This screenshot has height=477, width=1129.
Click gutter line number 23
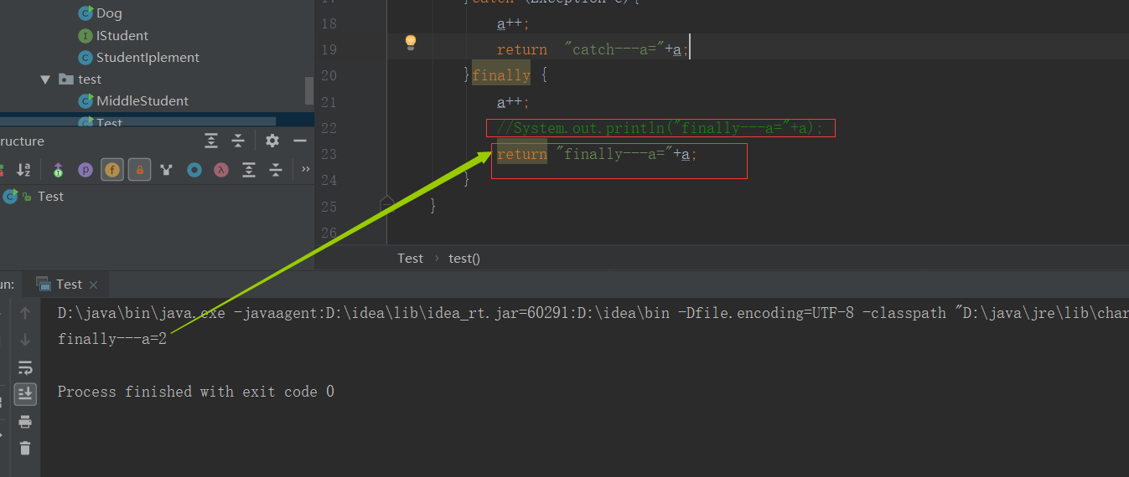pos(329,154)
